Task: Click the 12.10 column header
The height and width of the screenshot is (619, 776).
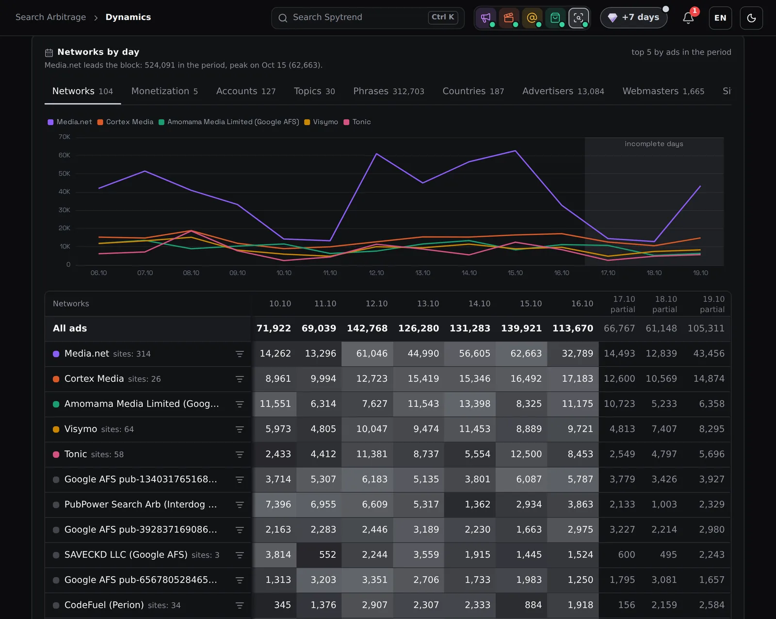Action: coord(376,304)
